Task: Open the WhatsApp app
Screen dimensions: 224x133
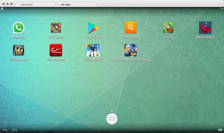Action: (x=19, y=28)
